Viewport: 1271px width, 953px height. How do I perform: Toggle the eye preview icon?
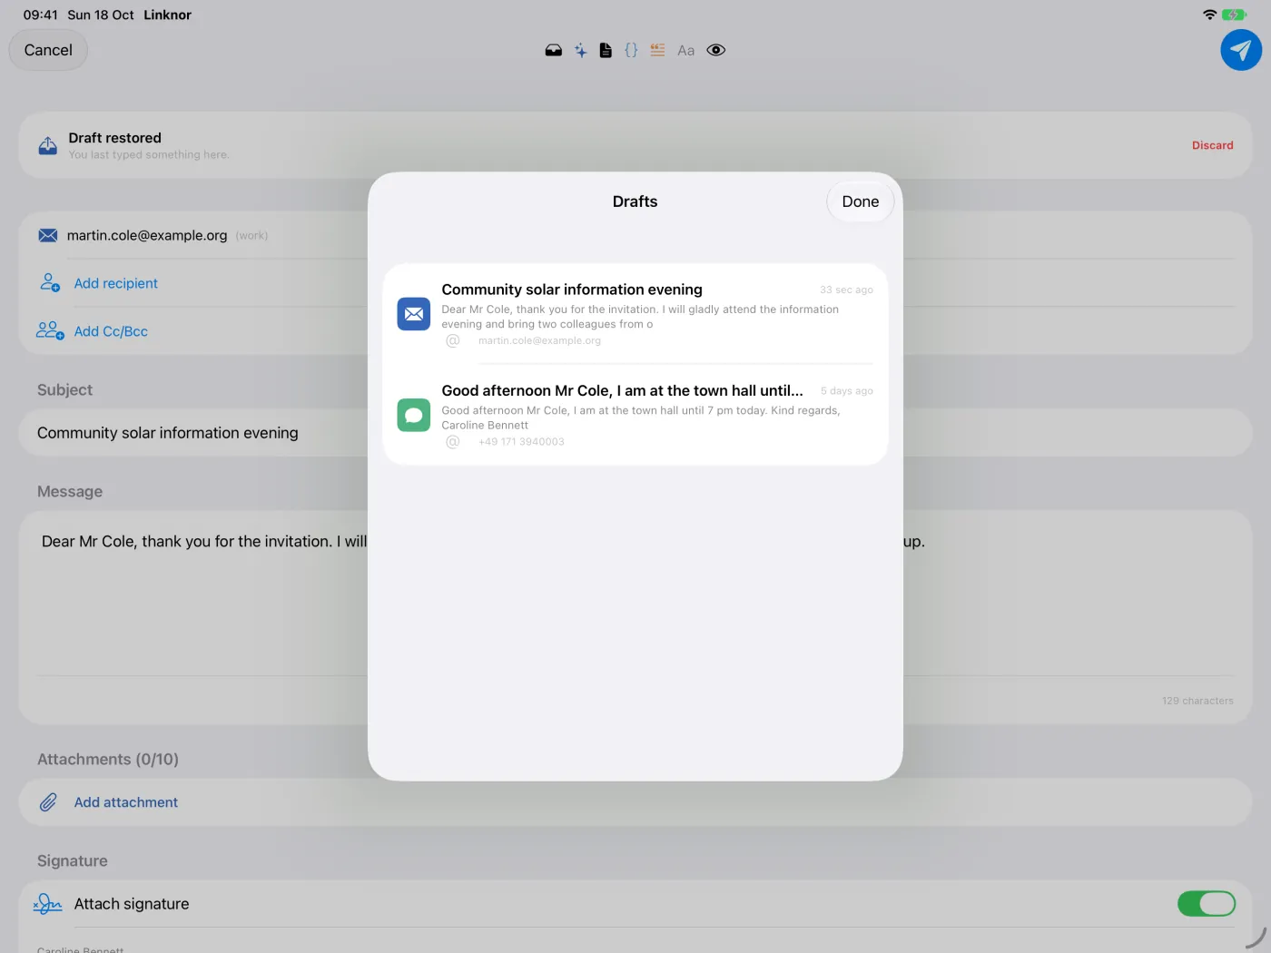coord(716,51)
